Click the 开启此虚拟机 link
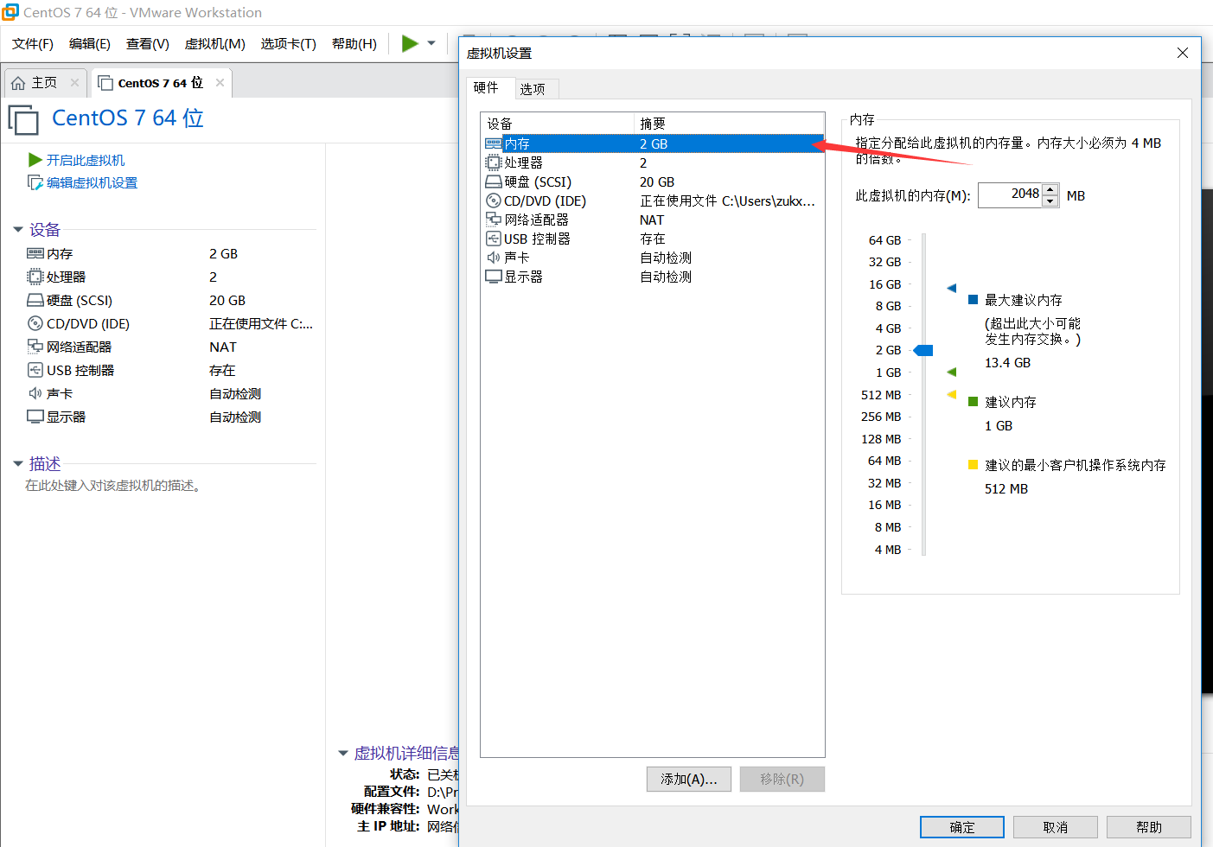 coord(86,160)
